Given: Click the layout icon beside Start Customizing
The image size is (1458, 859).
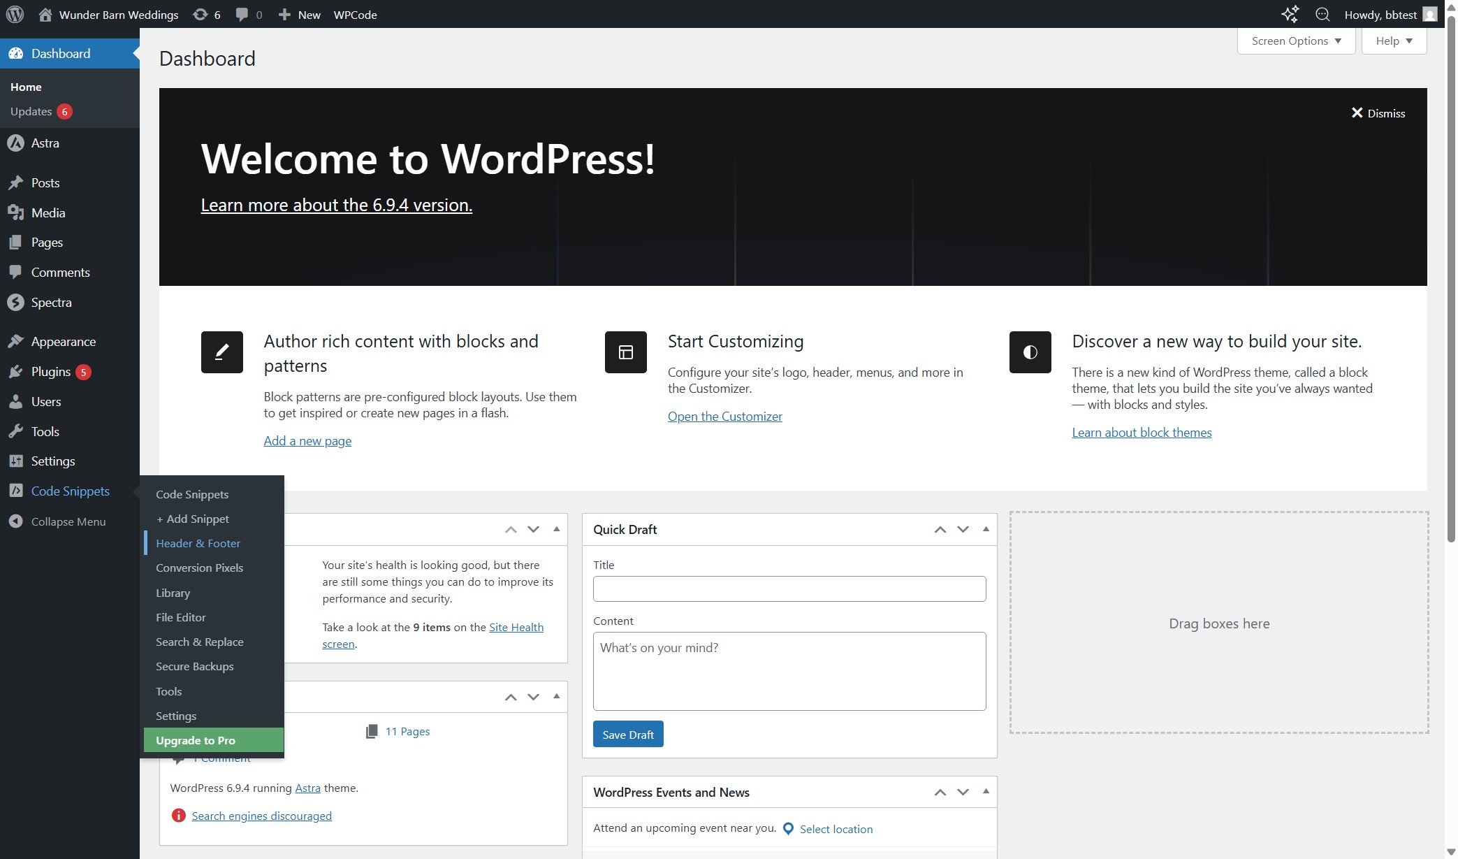Looking at the screenshot, I should click(626, 352).
